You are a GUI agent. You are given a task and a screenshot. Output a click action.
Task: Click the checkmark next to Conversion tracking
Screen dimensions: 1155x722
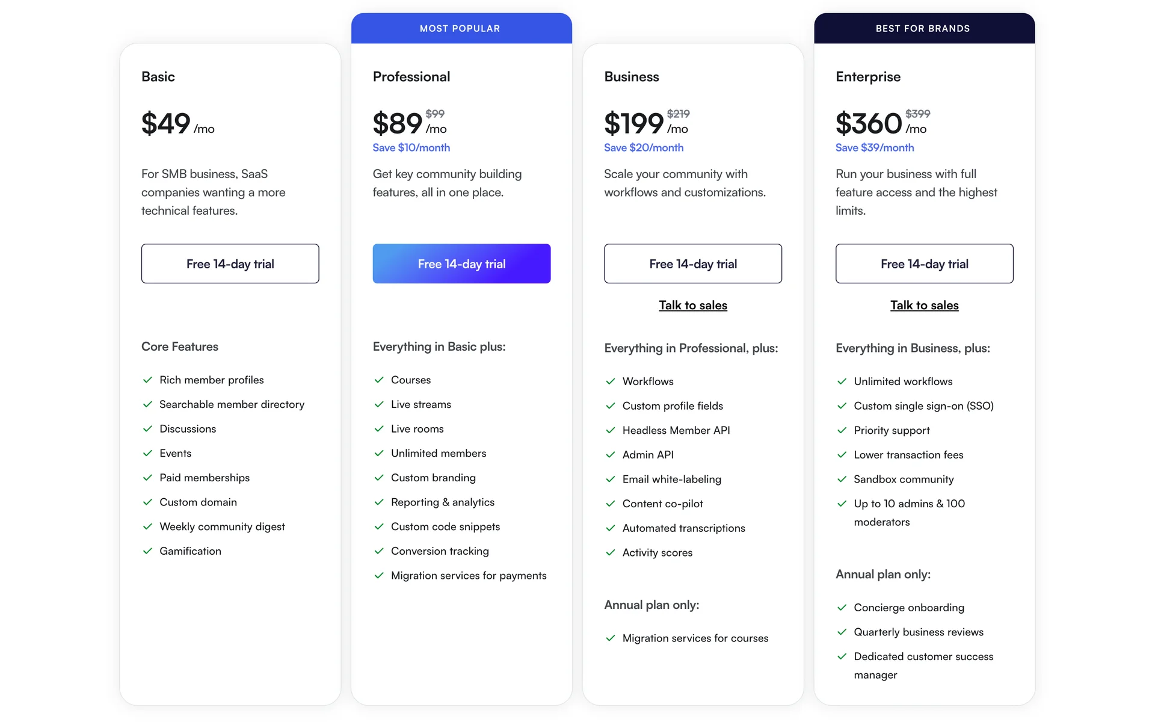[379, 551]
